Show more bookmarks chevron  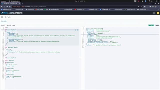[x=158, y=9]
